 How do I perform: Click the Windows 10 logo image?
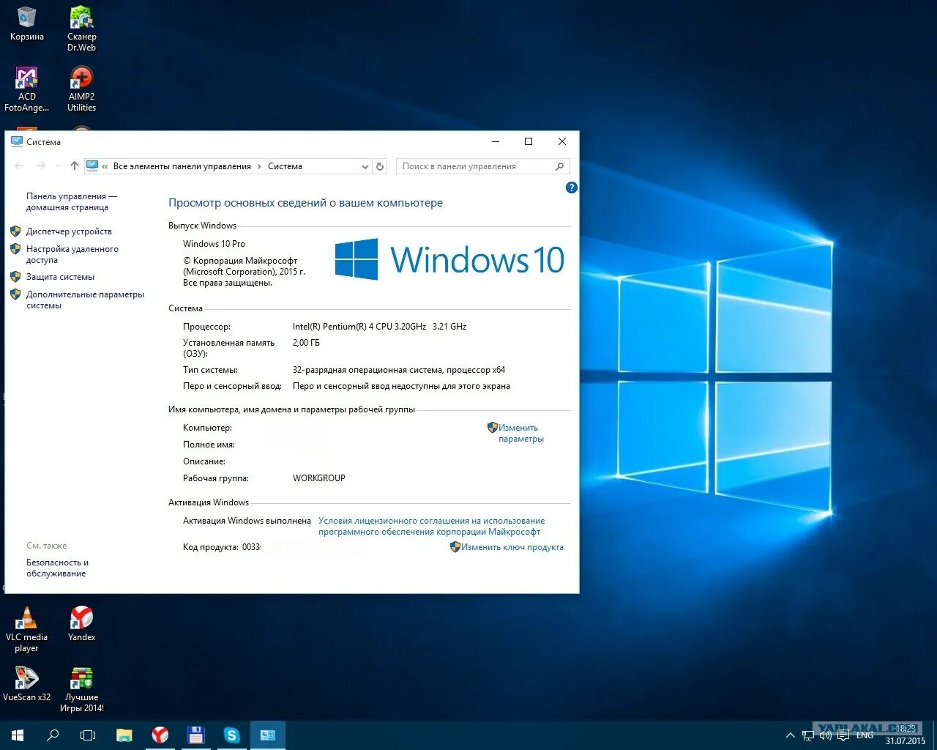pyautogui.click(x=449, y=259)
